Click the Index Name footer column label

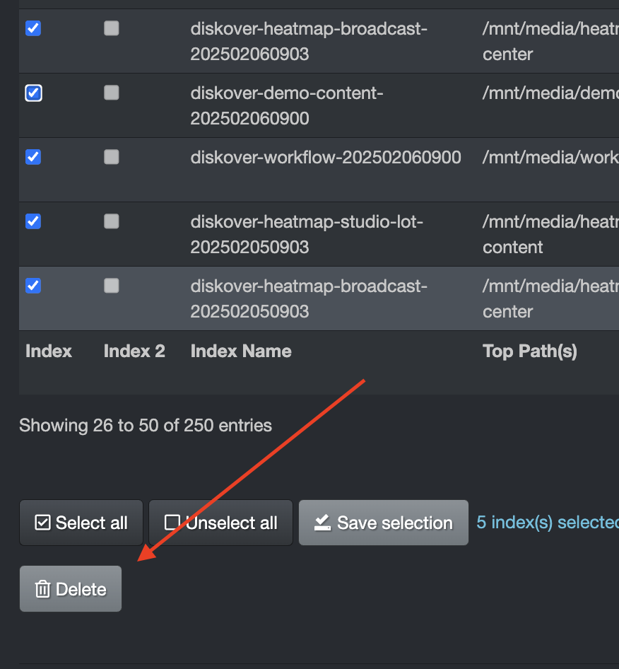tap(241, 351)
